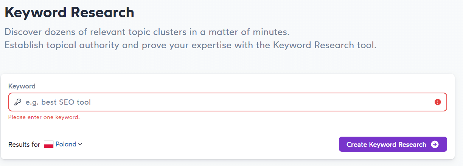Click the Poland flag icon

[48, 145]
